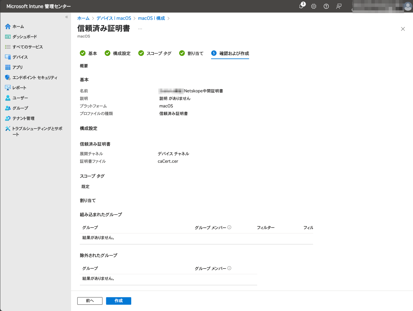Open エンドポイント セキュリティ in the sidebar

point(35,77)
